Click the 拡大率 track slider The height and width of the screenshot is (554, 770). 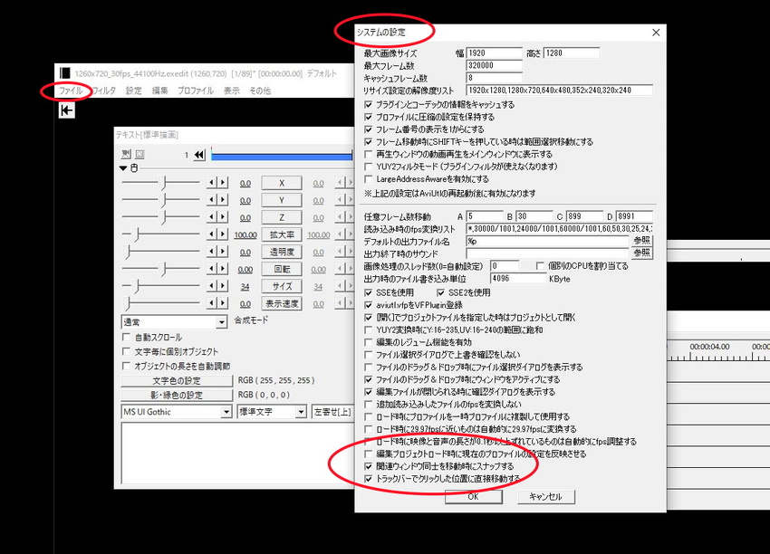[160, 234]
